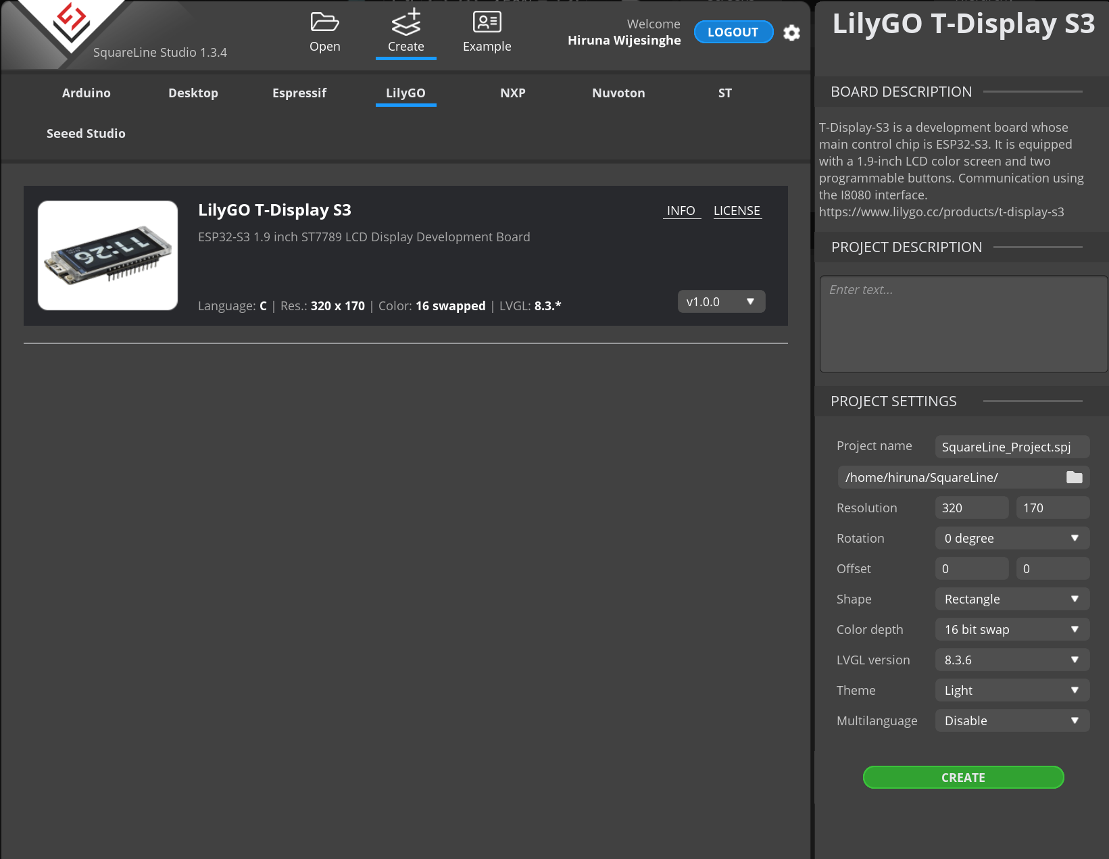Screen dimensions: 1109x859
Task: Open the Example projects tab
Action: pyautogui.click(x=487, y=32)
